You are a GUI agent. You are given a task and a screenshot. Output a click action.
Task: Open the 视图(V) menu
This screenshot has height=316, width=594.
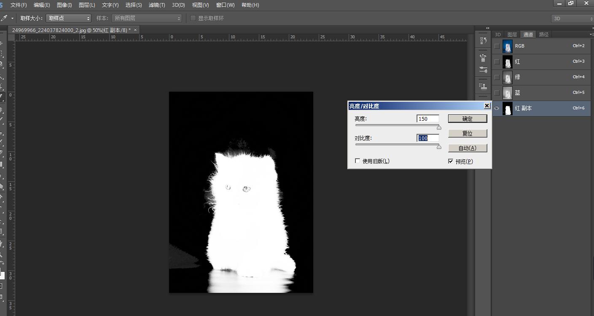200,5
